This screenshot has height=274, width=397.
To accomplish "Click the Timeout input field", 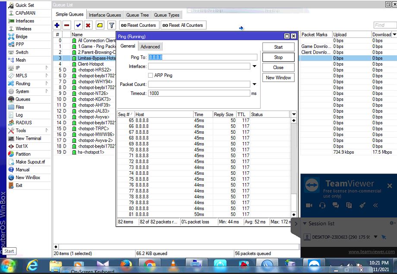I will tap(199, 94).
